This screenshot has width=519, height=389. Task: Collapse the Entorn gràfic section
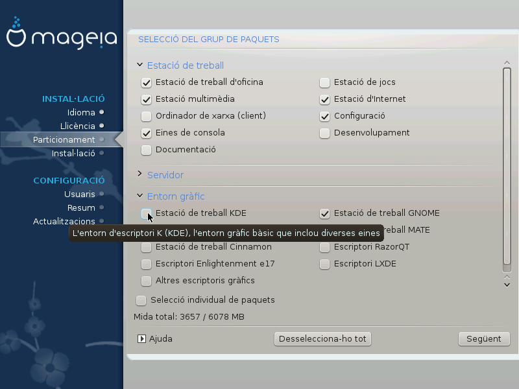tap(139, 196)
